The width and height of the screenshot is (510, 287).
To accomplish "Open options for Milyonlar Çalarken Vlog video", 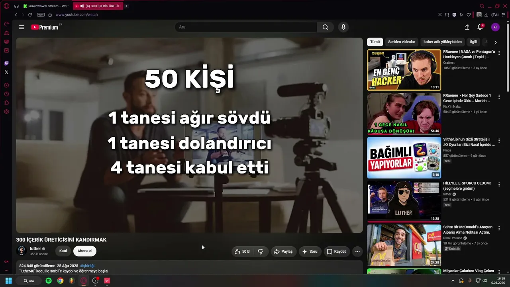I will [499, 272].
